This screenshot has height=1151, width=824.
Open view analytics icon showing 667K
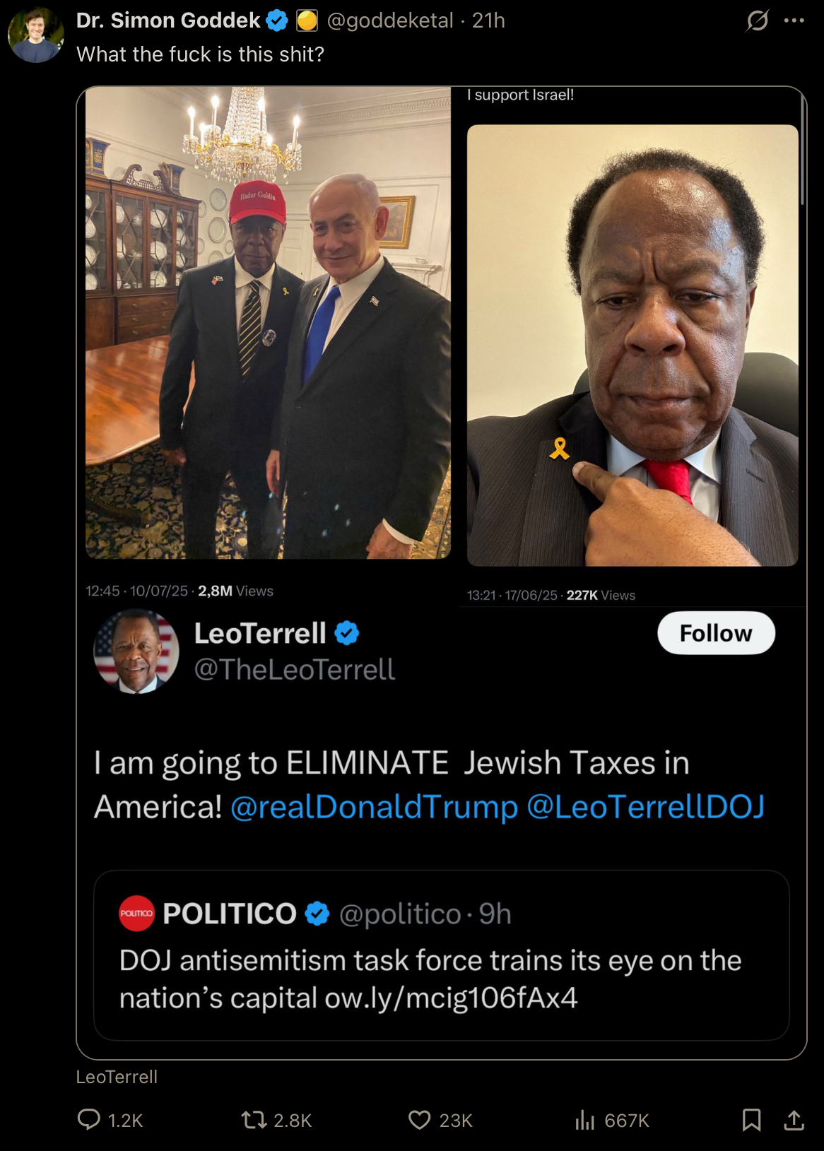click(585, 1120)
